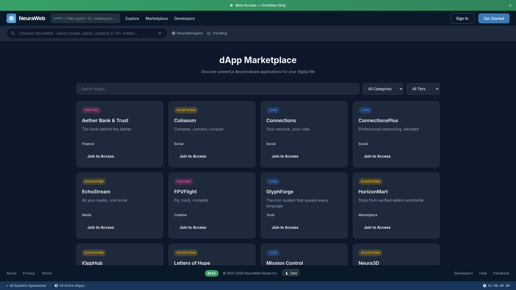Open the Terms footer link
The height and width of the screenshot is (290, 516).
pyautogui.click(x=46, y=273)
